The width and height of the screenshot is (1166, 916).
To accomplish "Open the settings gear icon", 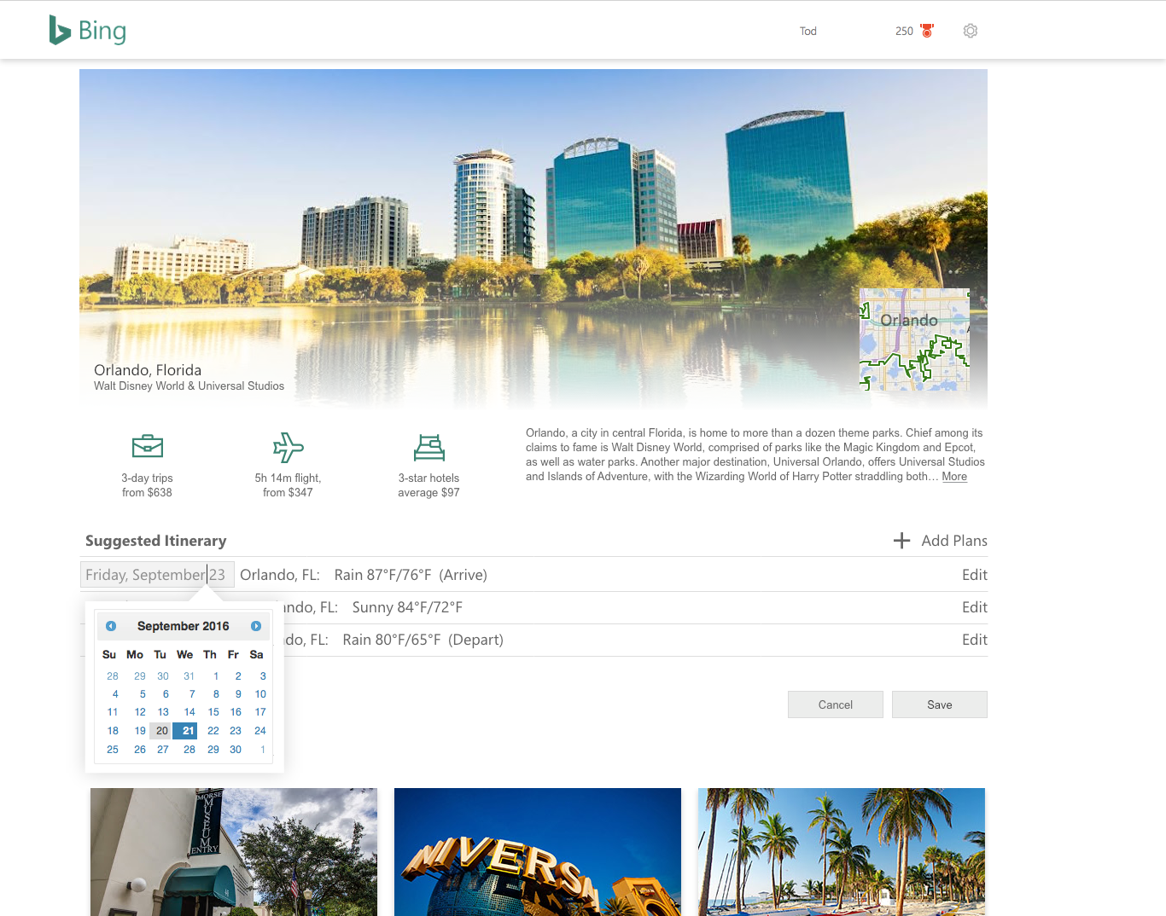I will [971, 31].
